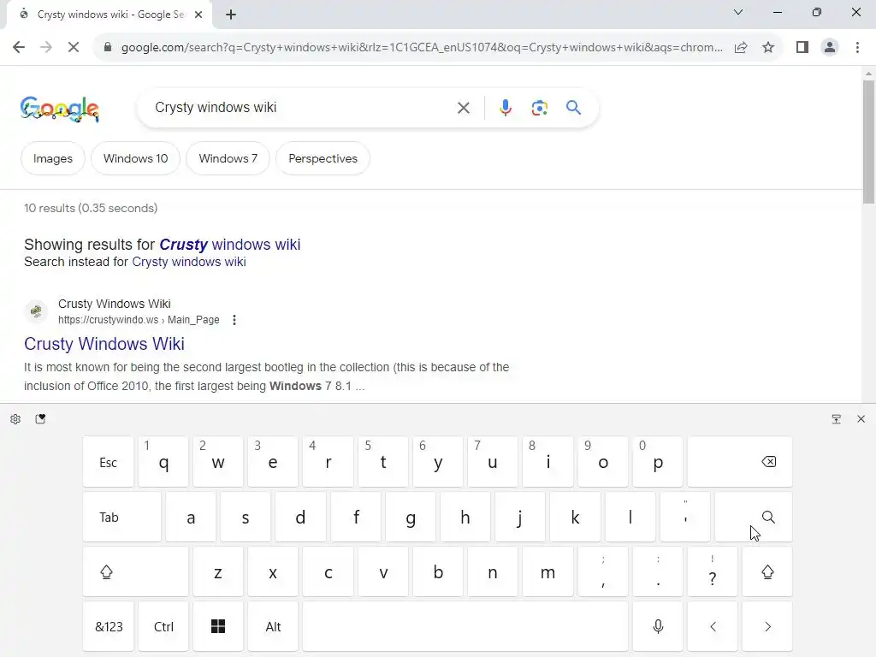Tap the backspace key
The width and height of the screenshot is (876, 657).
pos(740,462)
